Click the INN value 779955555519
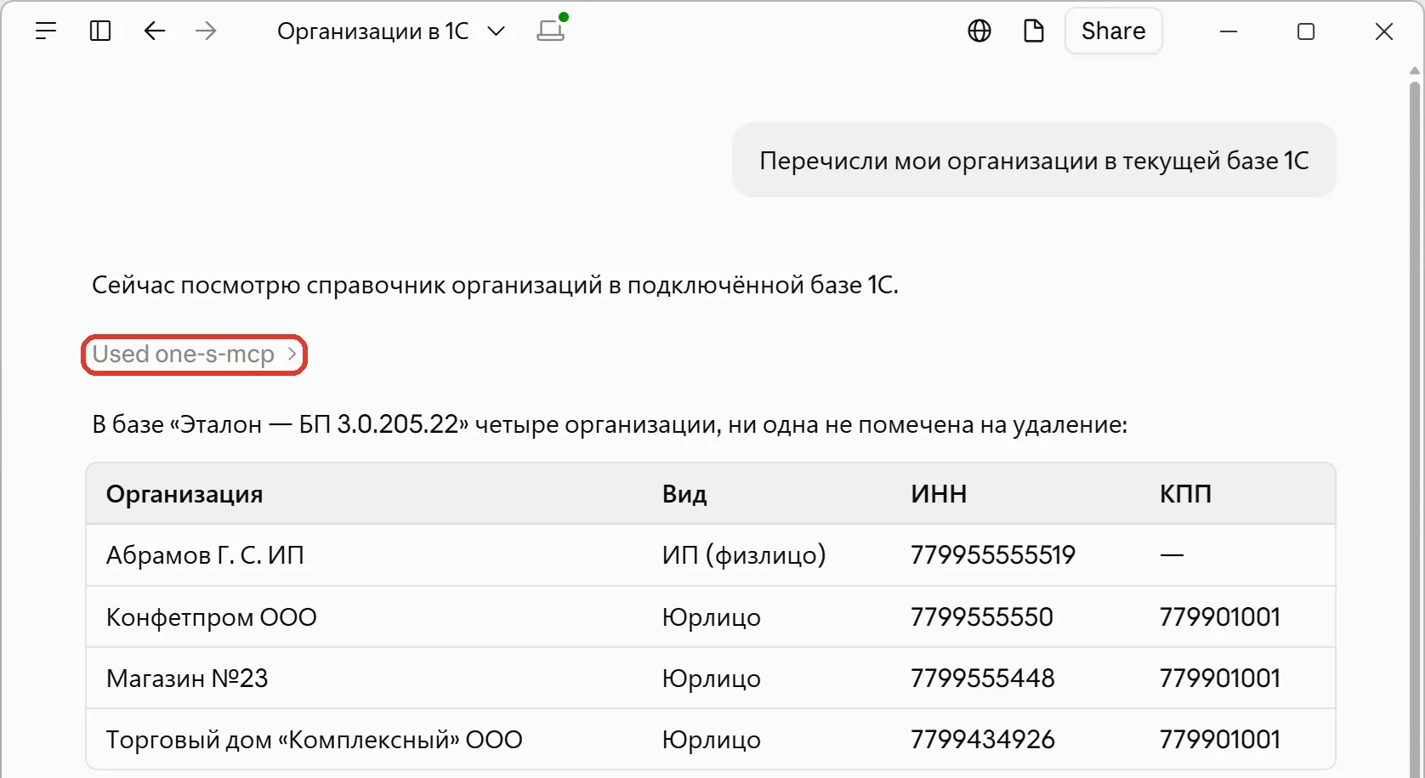This screenshot has height=778, width=1425. tap(993, 555)
